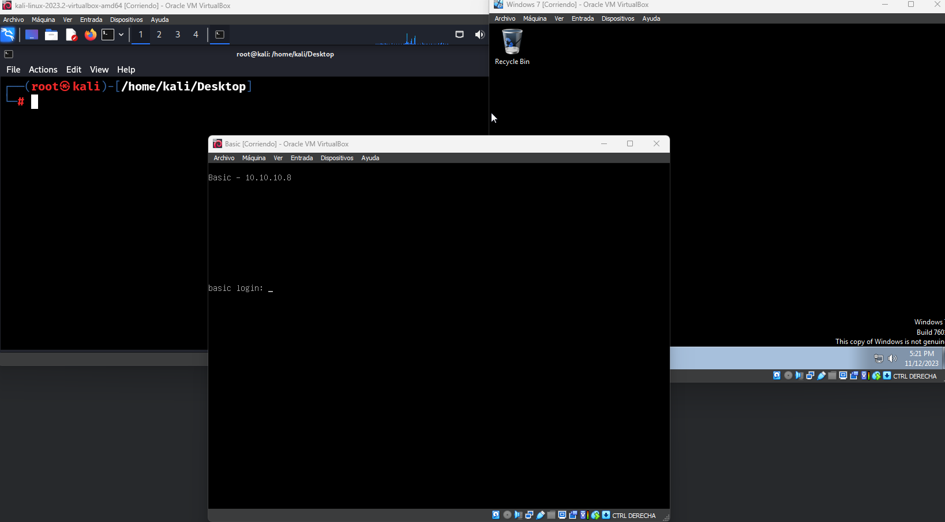This screenshot has height=522, width=945.
Task: Open Archivo menu in Windows 7 VM window
Action: coord(505,18)
